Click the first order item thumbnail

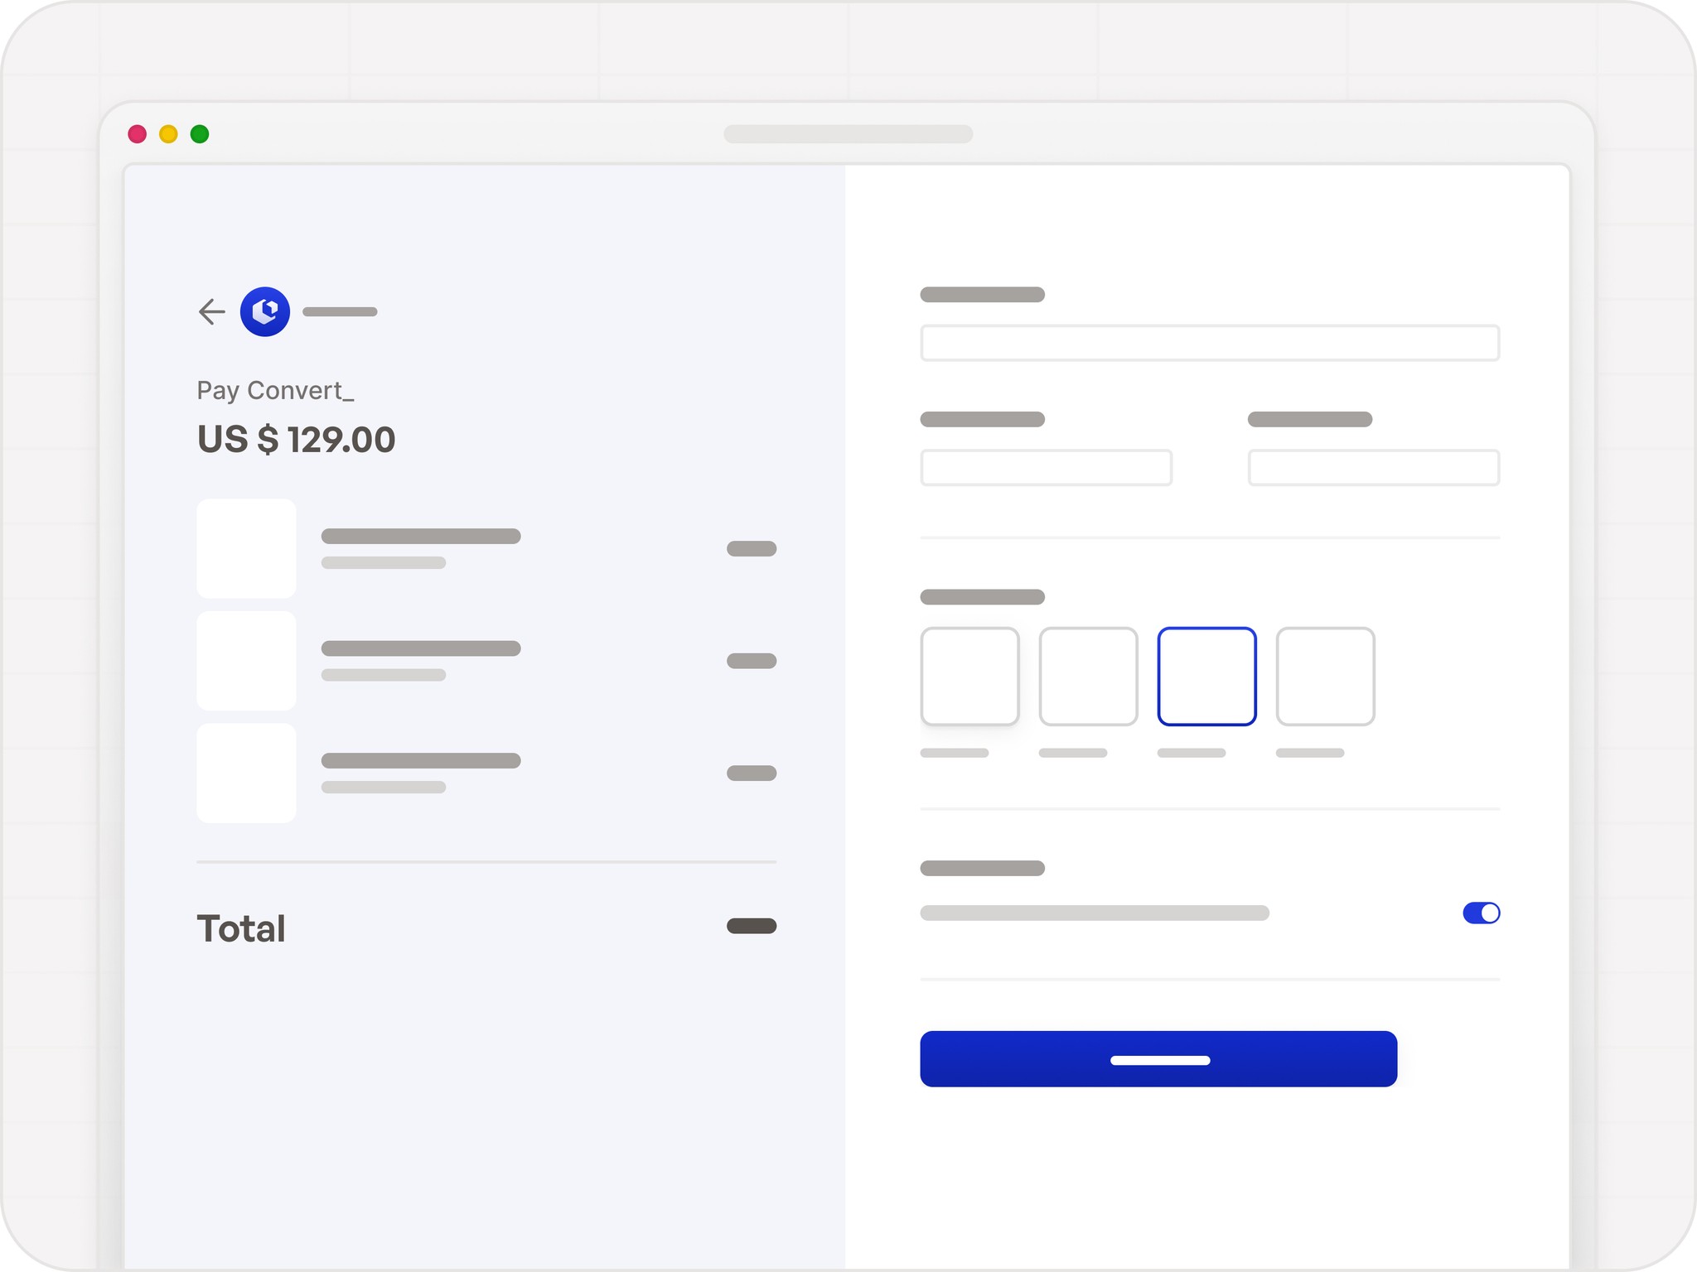coord(246,548)
